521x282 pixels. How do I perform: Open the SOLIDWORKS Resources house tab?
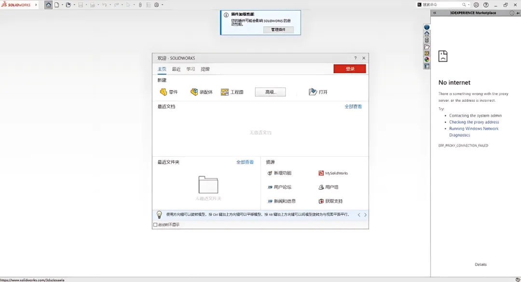point(426,34)
